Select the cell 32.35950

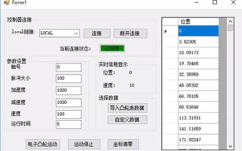coord(198,75)
